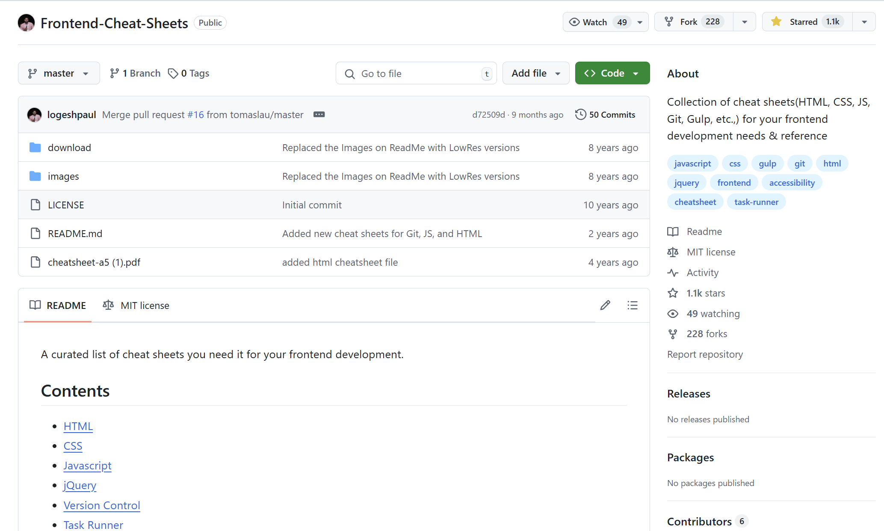Open the Javascript contents link
Screen dimensions: 884x531
click(x=87, y=466)
